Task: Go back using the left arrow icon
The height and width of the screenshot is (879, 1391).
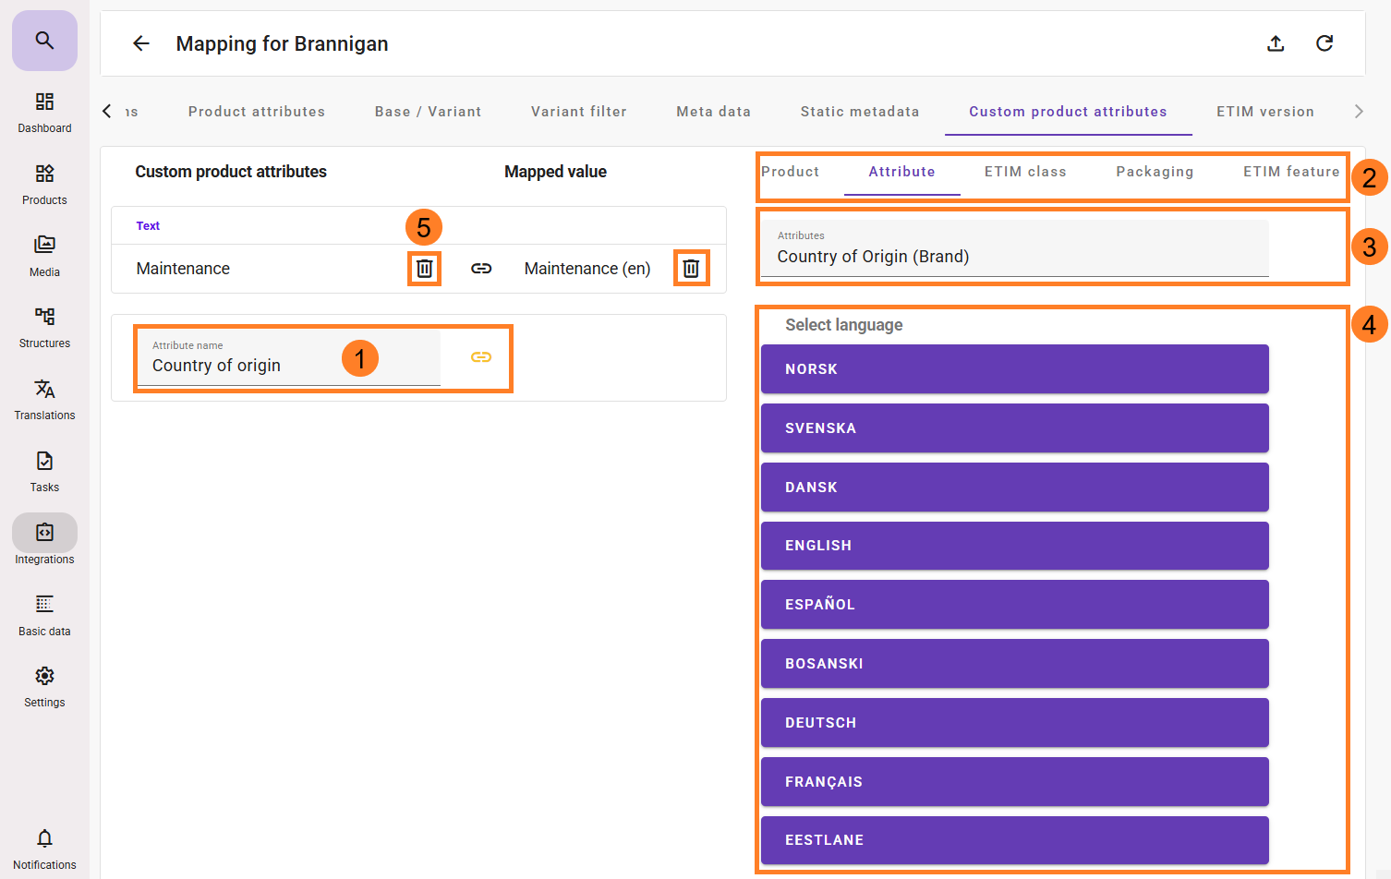Action: (141, 43)
